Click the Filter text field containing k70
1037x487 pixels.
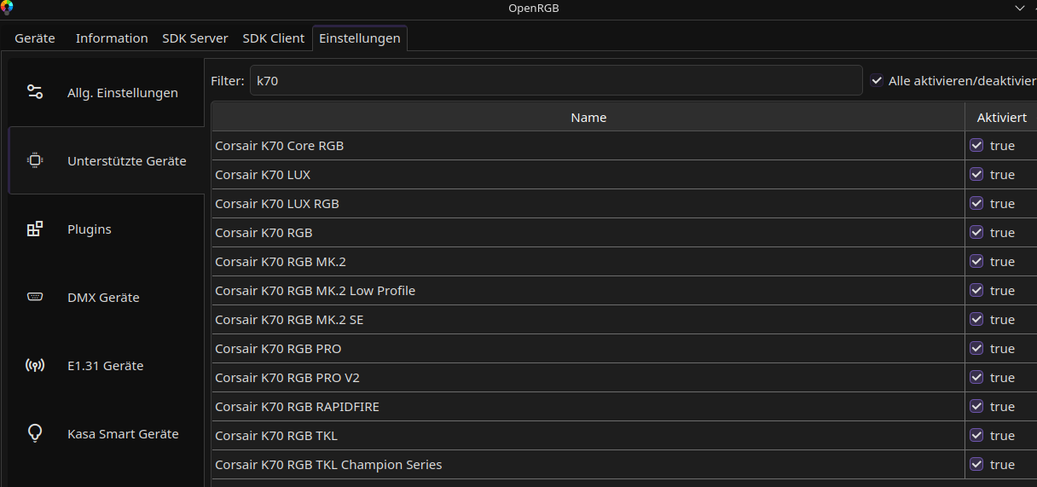point(556,80)
